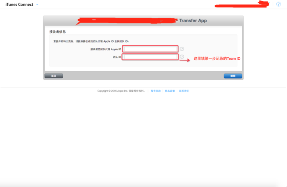Open the 服务条款 footer link
This screenshot has height=187, width=287.
pos(156,91)
